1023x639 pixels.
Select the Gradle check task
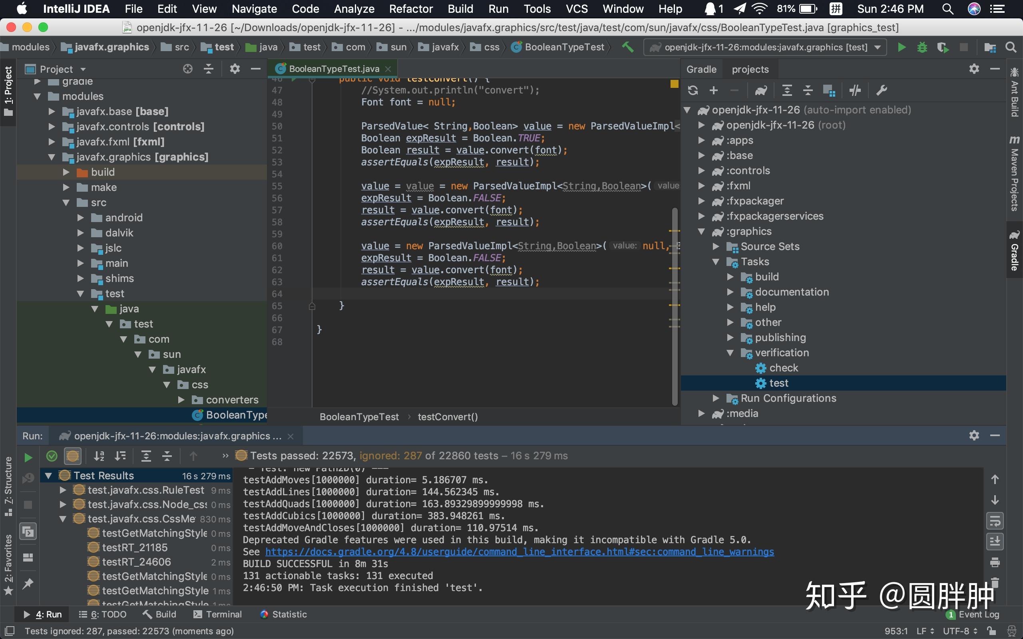[783, 368]
